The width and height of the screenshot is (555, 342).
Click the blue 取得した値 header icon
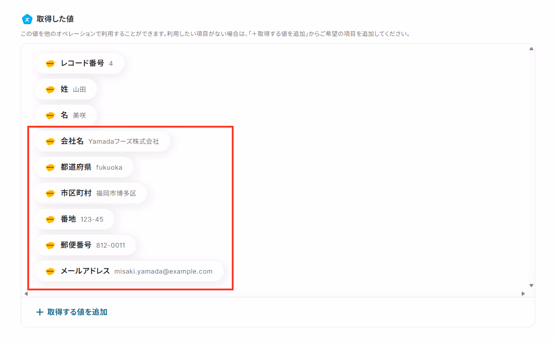(27, 19)
